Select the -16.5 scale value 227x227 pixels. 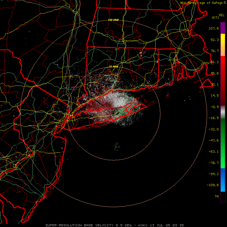[x=214, y=118]
